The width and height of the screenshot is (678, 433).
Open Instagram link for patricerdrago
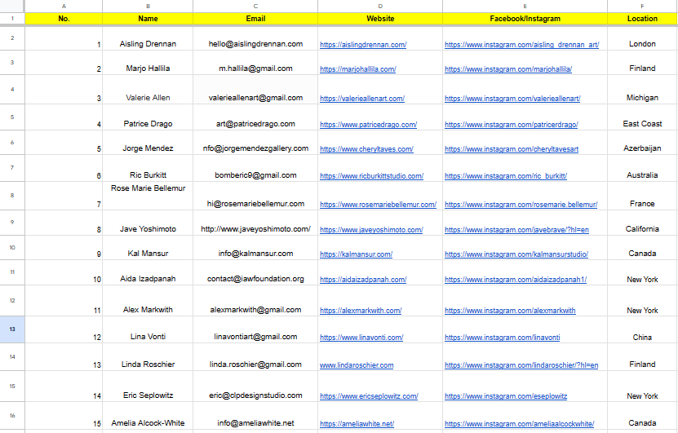coord(511,125)
